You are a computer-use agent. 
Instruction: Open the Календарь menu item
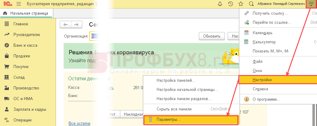coord(262,33)
